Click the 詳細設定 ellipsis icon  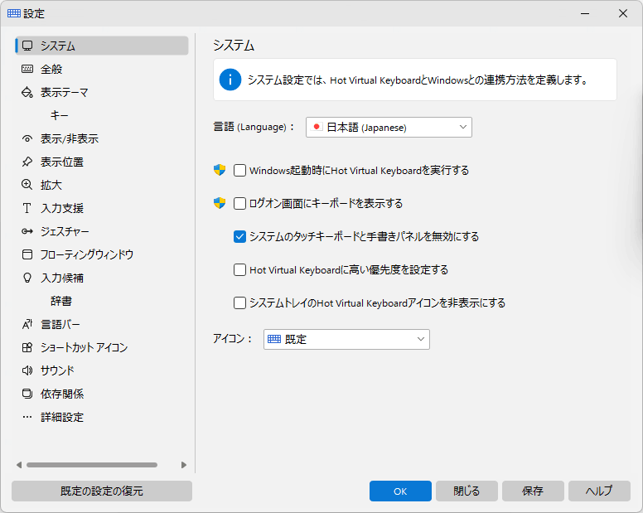pos(27,417)
